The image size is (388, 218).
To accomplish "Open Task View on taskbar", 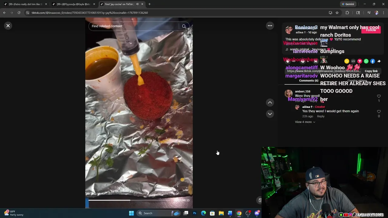I will click(186, 213).
